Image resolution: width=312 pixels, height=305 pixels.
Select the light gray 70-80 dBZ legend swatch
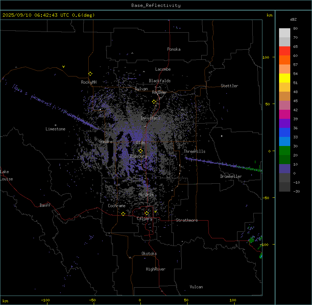[x=284, y=33]
